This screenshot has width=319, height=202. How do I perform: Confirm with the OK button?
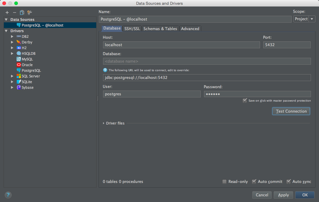(305, 195)
